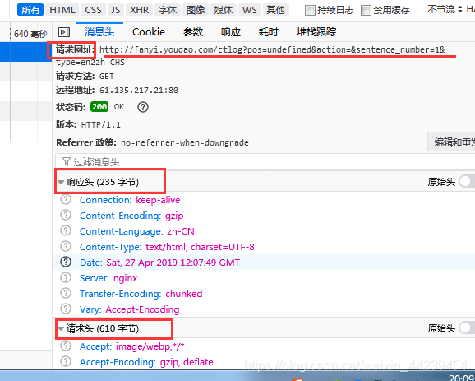Filter requests by 字体
The width and height of the screenshot is (475, 381).
pos(168,10)
